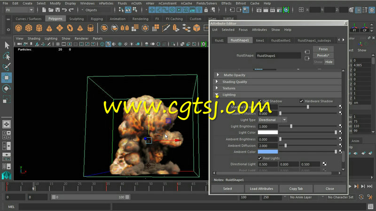Click Ambient Color map button

pyautogui.click(x=340, y=151)
